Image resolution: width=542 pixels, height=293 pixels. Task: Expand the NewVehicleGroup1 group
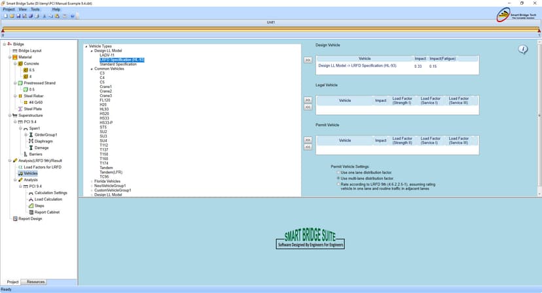click(92, 186)
